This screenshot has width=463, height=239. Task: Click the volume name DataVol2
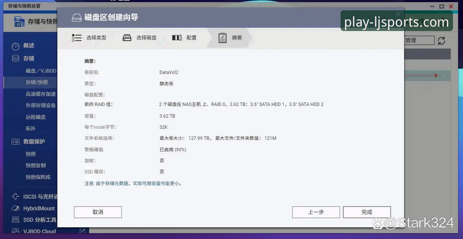coord(169,72)
